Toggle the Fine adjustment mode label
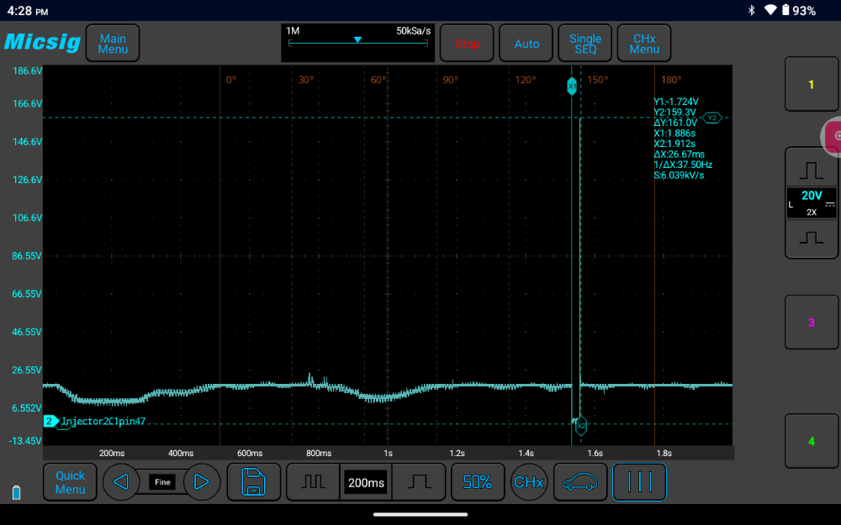 [x=162, y=482]
